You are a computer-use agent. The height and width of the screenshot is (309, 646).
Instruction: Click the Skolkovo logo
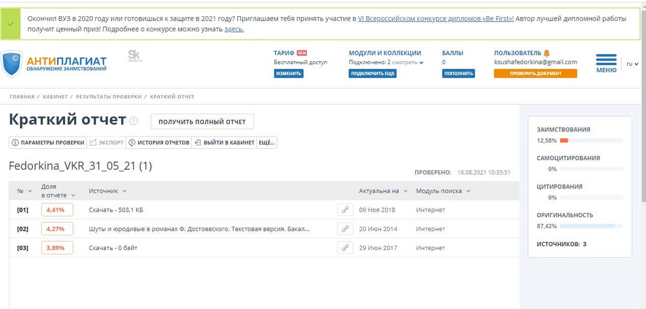(x=135, y=56)
